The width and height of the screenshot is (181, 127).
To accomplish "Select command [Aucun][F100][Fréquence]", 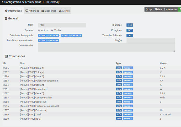I will pyautogui.click(x=34, y=110).
